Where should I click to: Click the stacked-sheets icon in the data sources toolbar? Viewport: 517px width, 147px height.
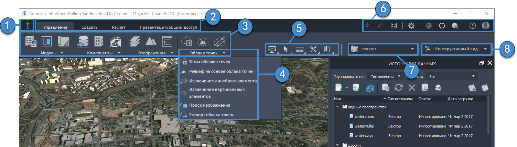438,88
